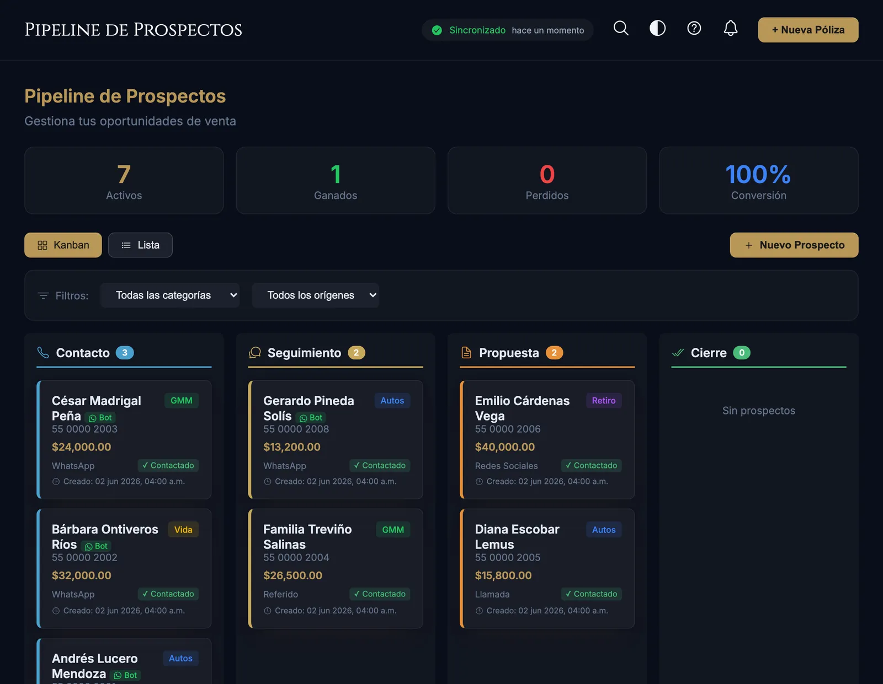Click $15,800.00 amount on Diana Escobar card
The height and width of the screenshot is (684, 883).
[503, 575]
